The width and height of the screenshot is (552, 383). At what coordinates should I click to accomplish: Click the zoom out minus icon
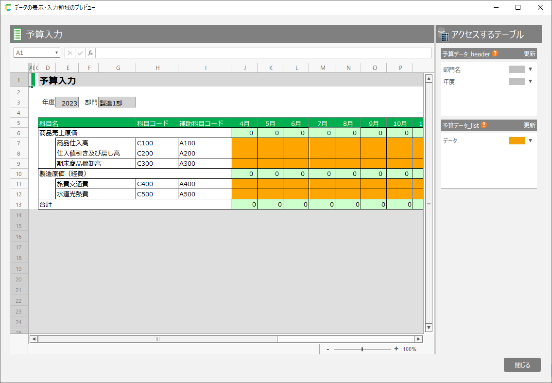point(328,349)
